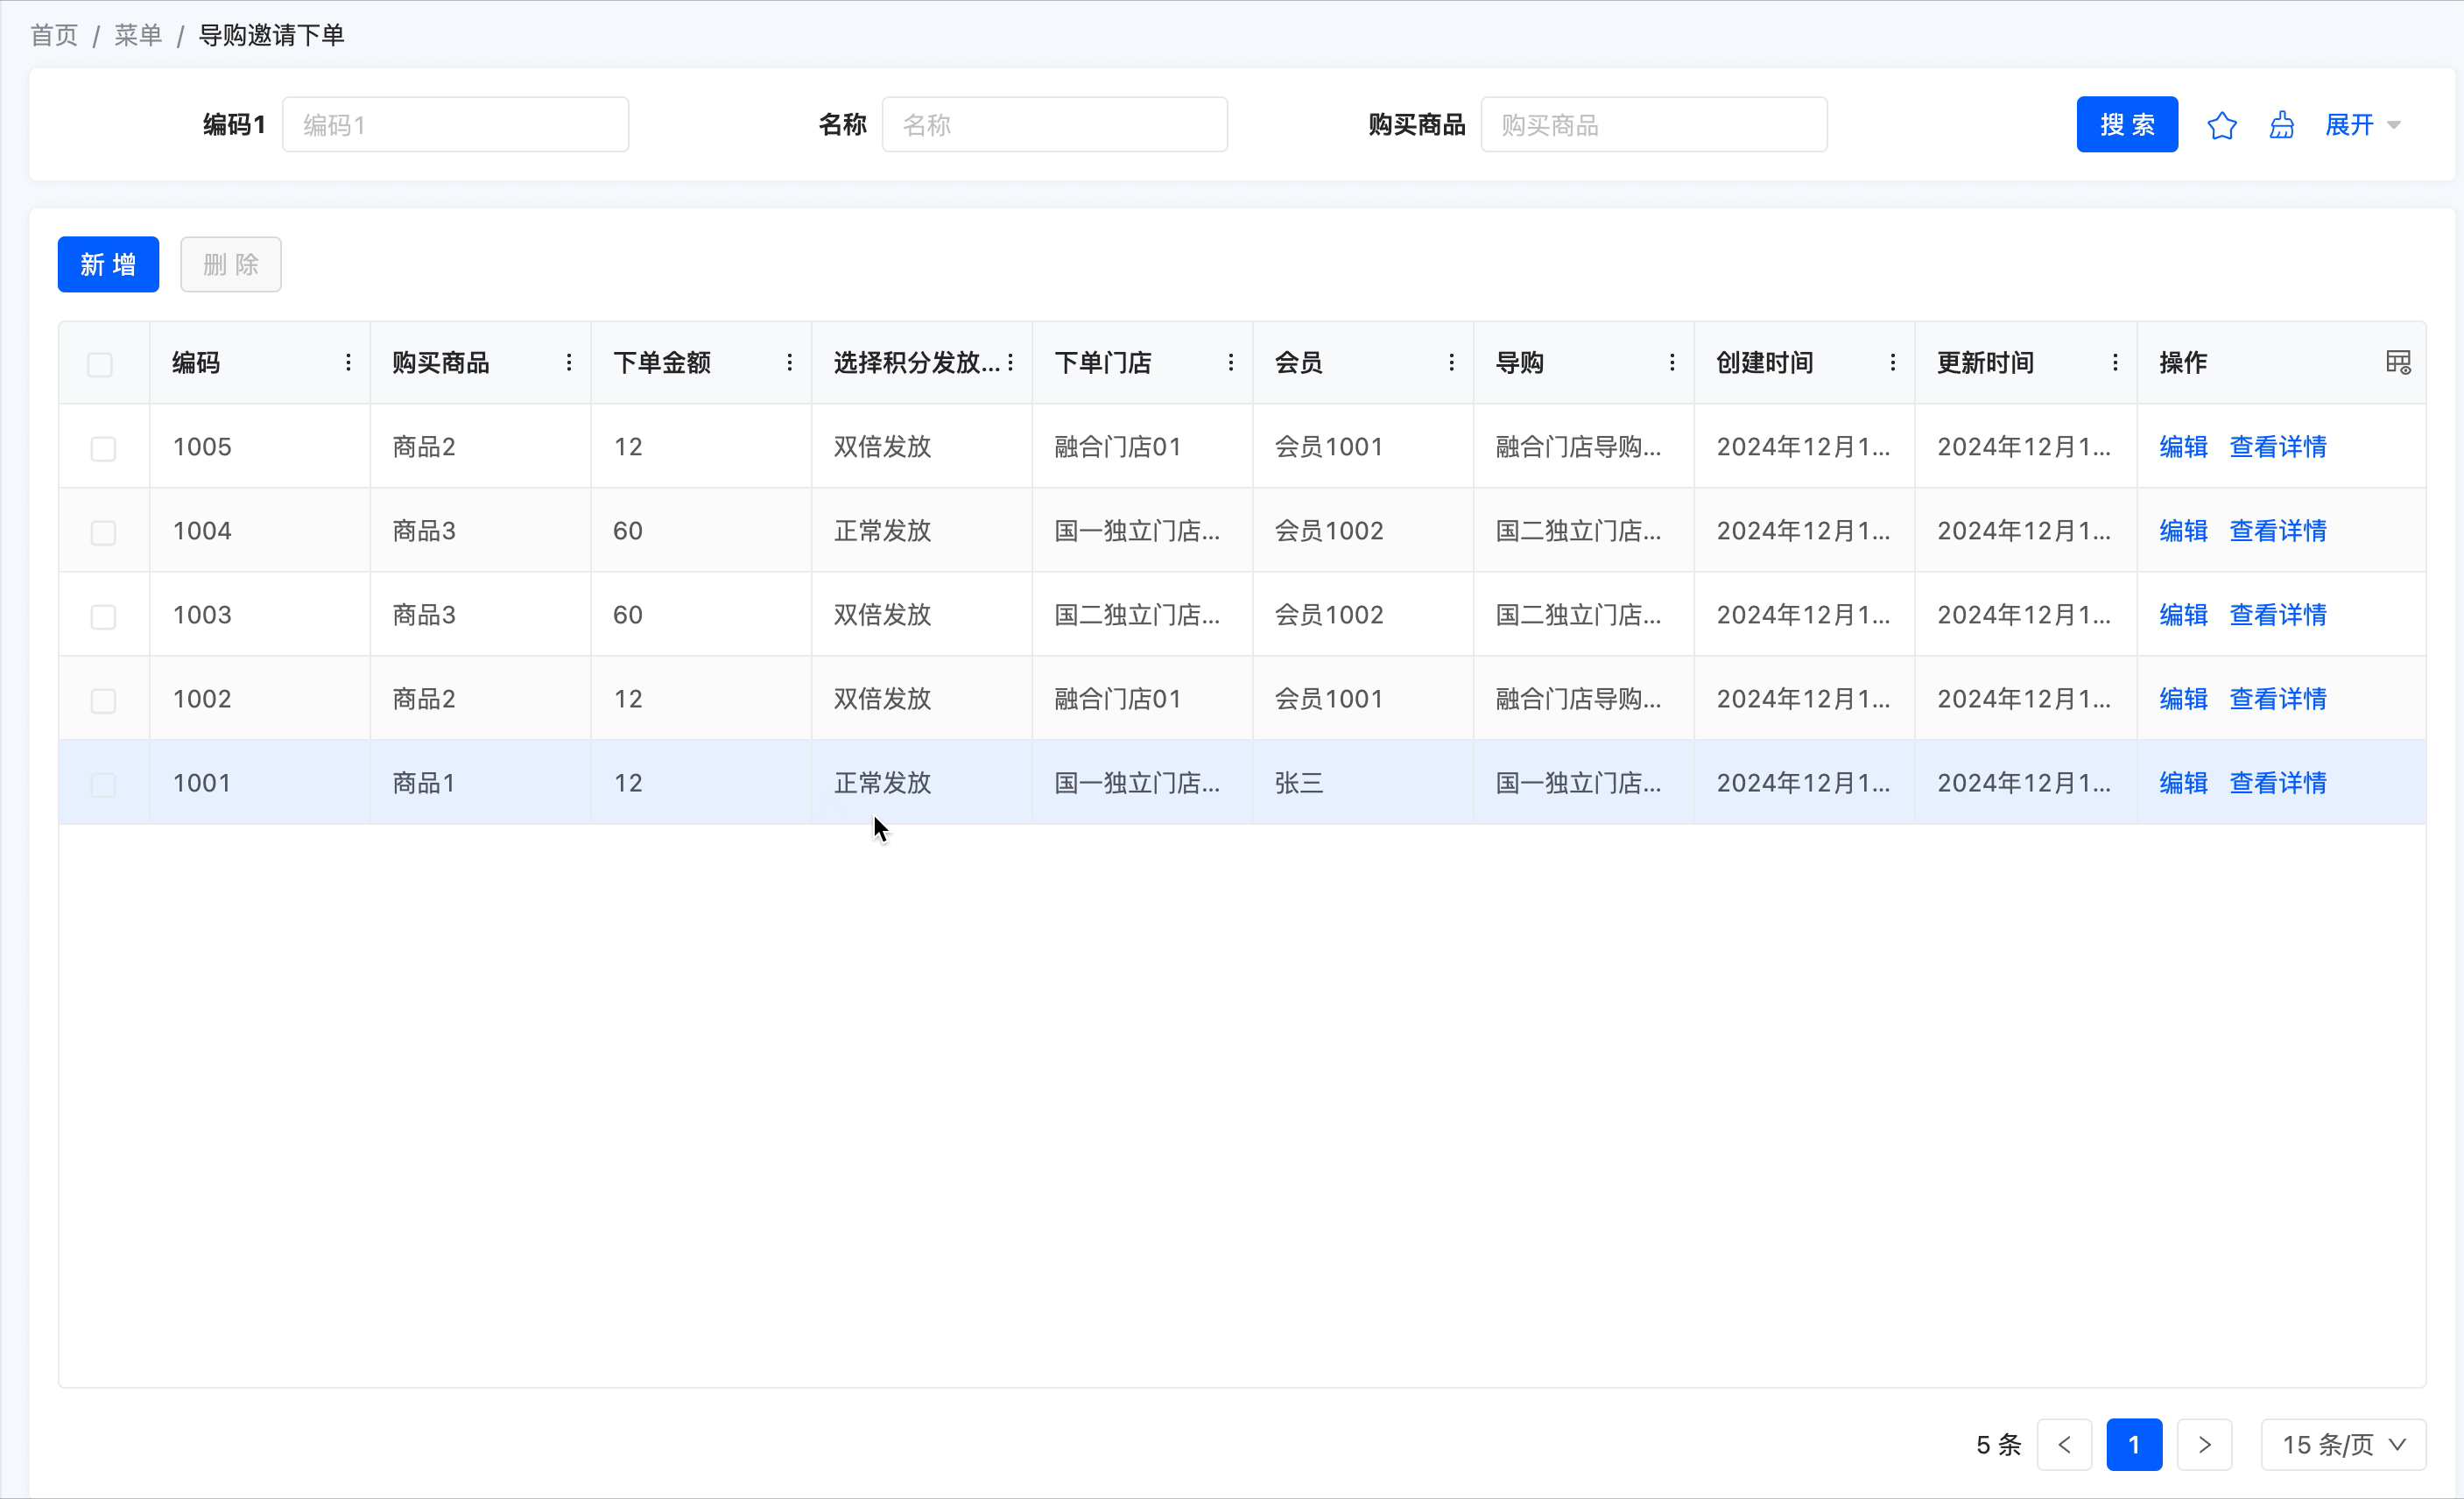
Task: Go to the next page arrow
Action: point(2204,1444)
